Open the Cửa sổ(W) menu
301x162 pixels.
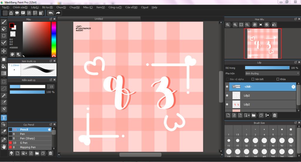click(x=131, y=7)
